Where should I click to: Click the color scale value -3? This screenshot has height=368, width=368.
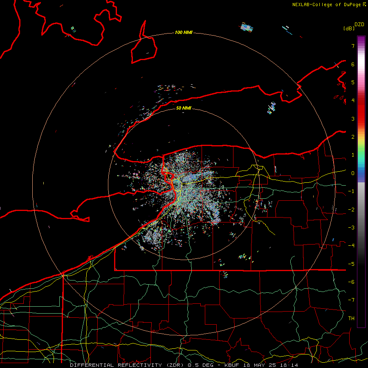coord(351,228)
